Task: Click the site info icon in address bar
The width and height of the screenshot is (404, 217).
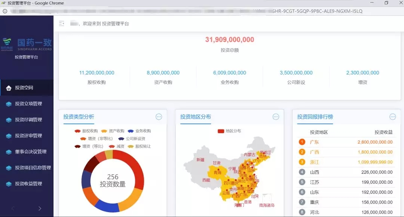Action: tap(5, 11)
